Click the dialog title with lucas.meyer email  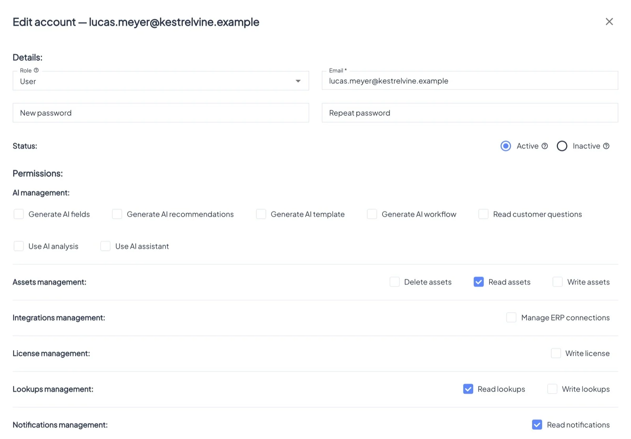(136, 22)
